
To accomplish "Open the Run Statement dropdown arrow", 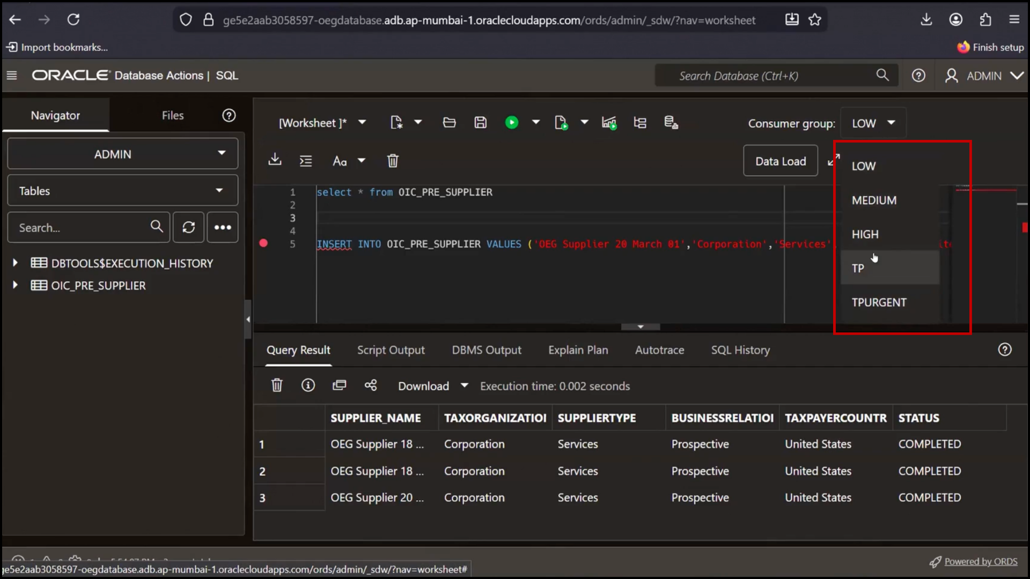I will [536, 123].
